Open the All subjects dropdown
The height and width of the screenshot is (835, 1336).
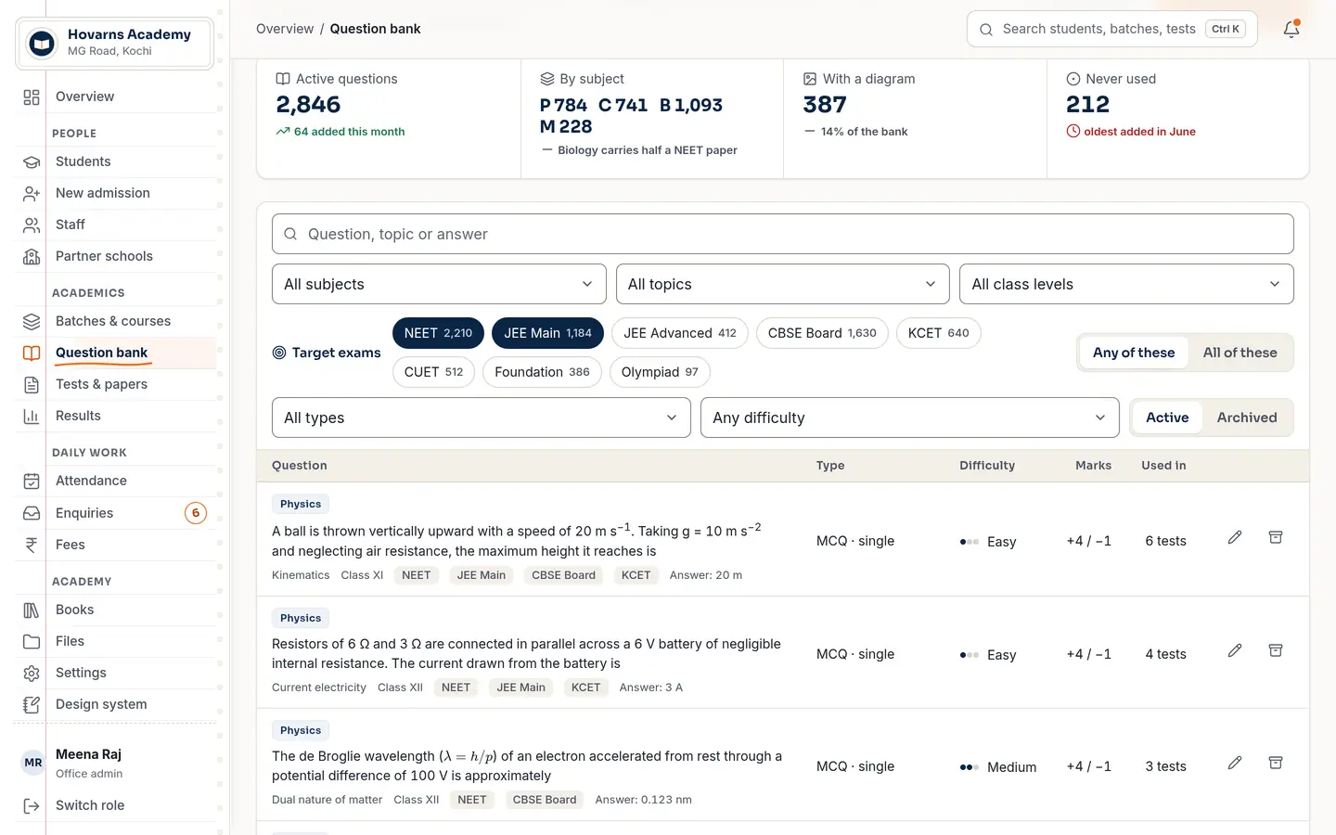pos(439,284)
